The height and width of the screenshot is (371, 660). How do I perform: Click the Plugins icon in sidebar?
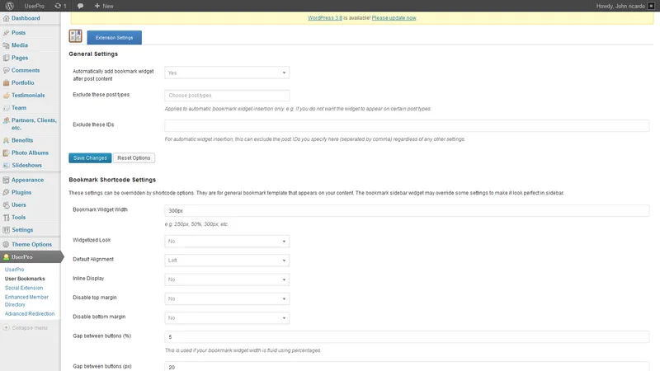point(6,193)
